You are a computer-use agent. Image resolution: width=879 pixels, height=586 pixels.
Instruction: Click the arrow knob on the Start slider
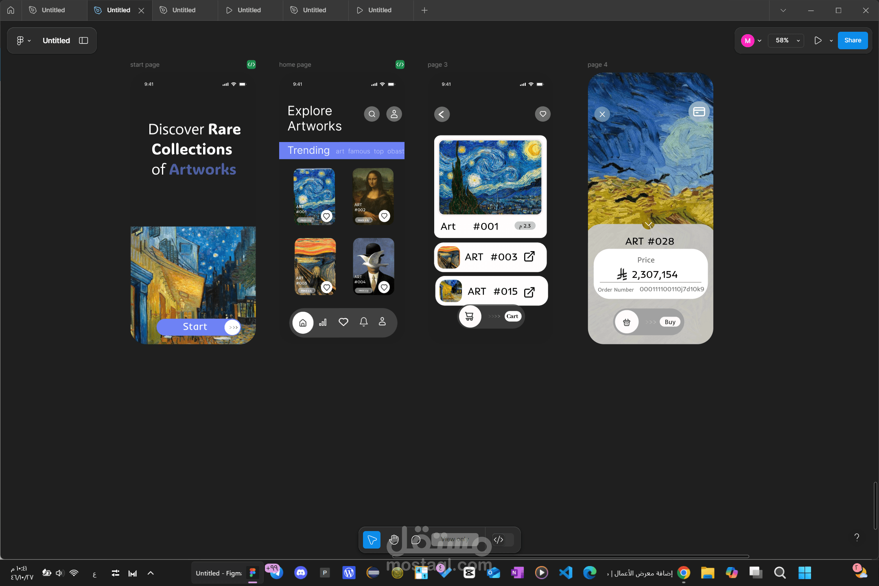(x=232, y=327)
